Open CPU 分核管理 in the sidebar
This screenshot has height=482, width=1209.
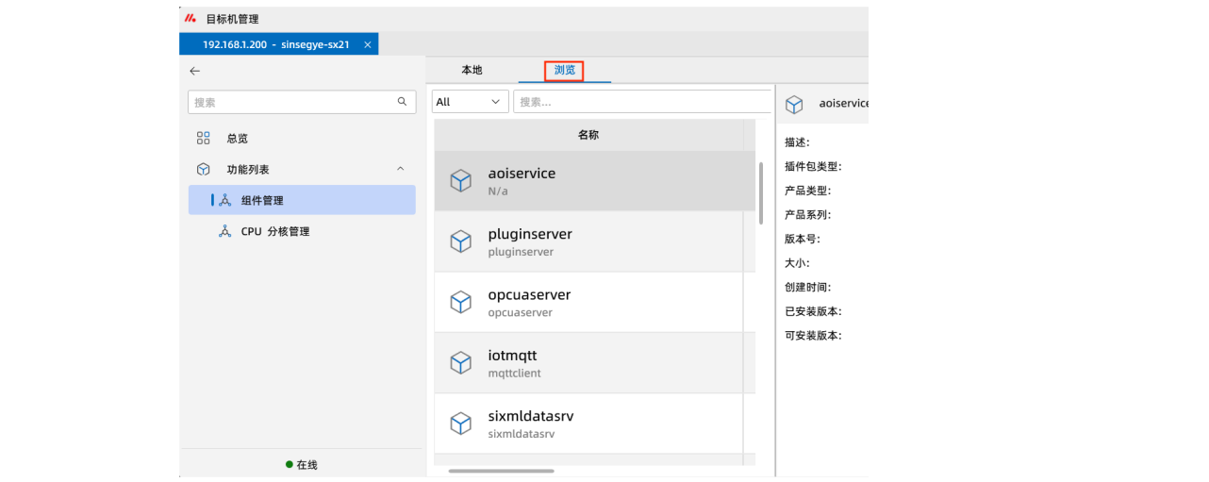pos(274,231)
